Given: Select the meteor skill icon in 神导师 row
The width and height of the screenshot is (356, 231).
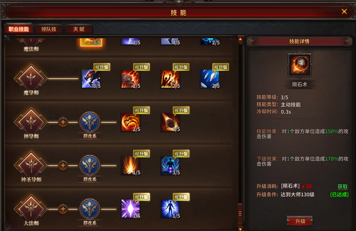Looking at the screenshot, I should pos(170,122).
